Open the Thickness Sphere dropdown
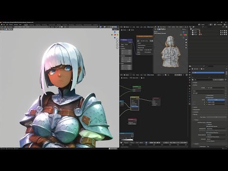Viewport: 228px width, 171px height. pos(216,139)
